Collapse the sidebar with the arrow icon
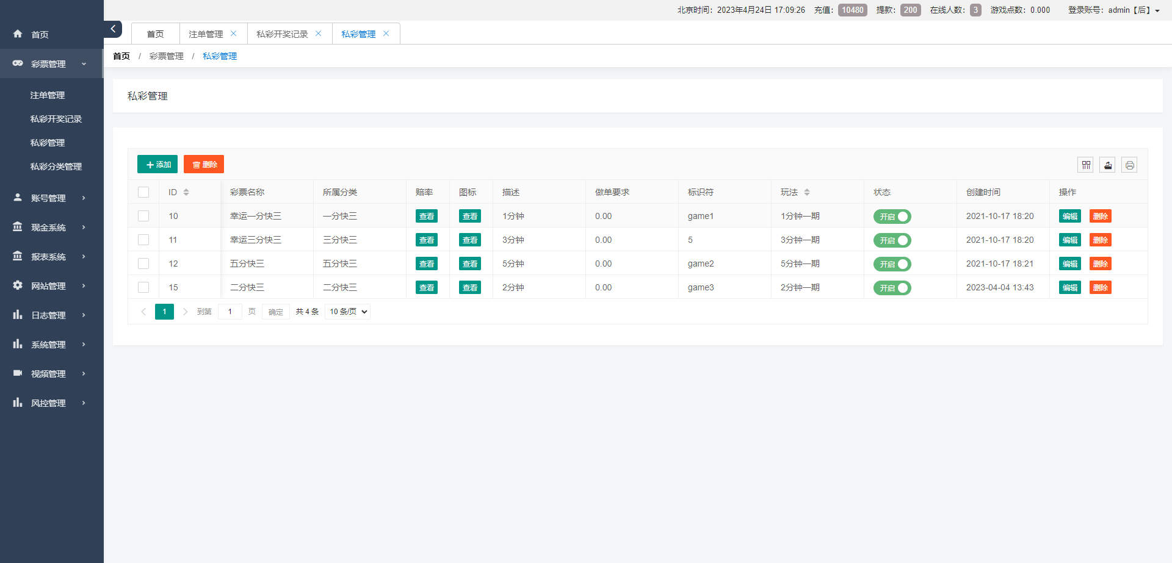 [x=113, y=29]
